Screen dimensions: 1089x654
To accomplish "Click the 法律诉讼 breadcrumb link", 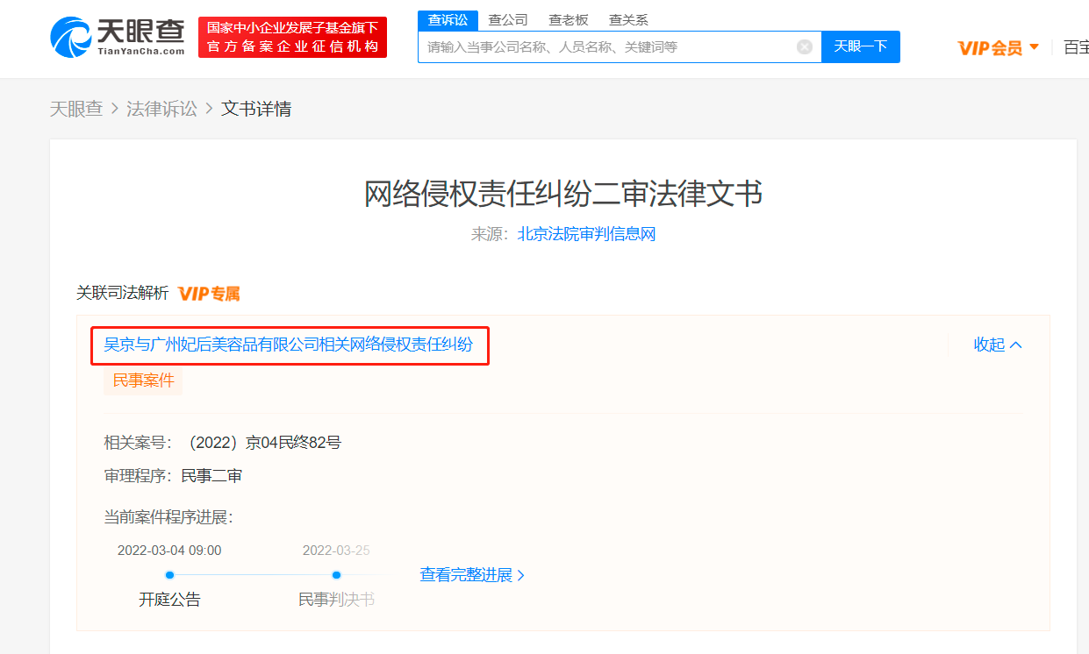I will point(161,109).
